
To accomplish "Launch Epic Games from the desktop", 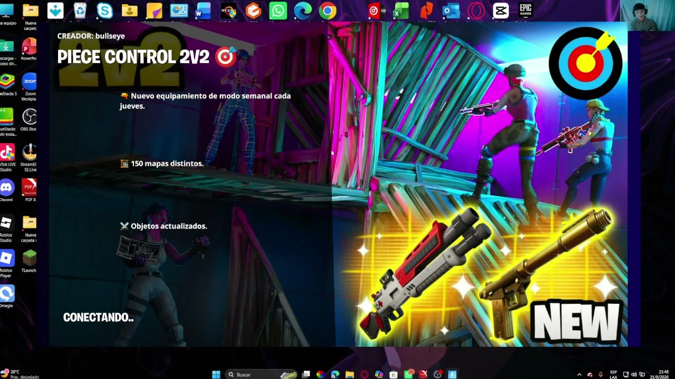I will pos(525,11).
